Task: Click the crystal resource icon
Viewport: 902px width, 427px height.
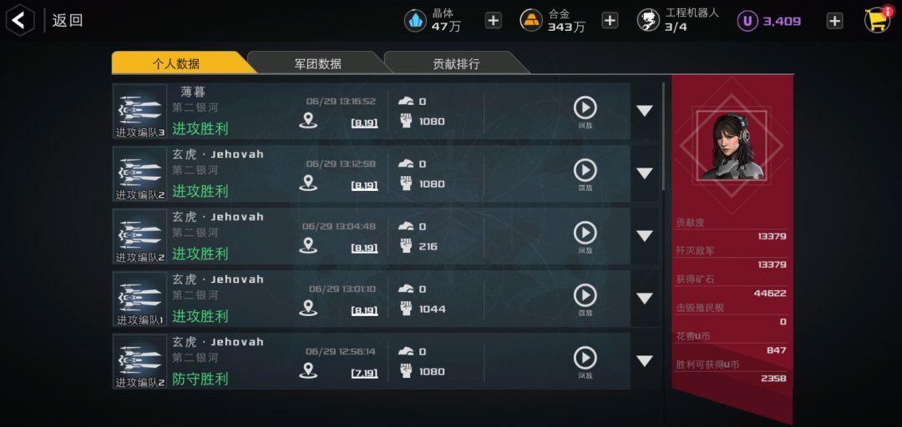Action: click(415, 21)
